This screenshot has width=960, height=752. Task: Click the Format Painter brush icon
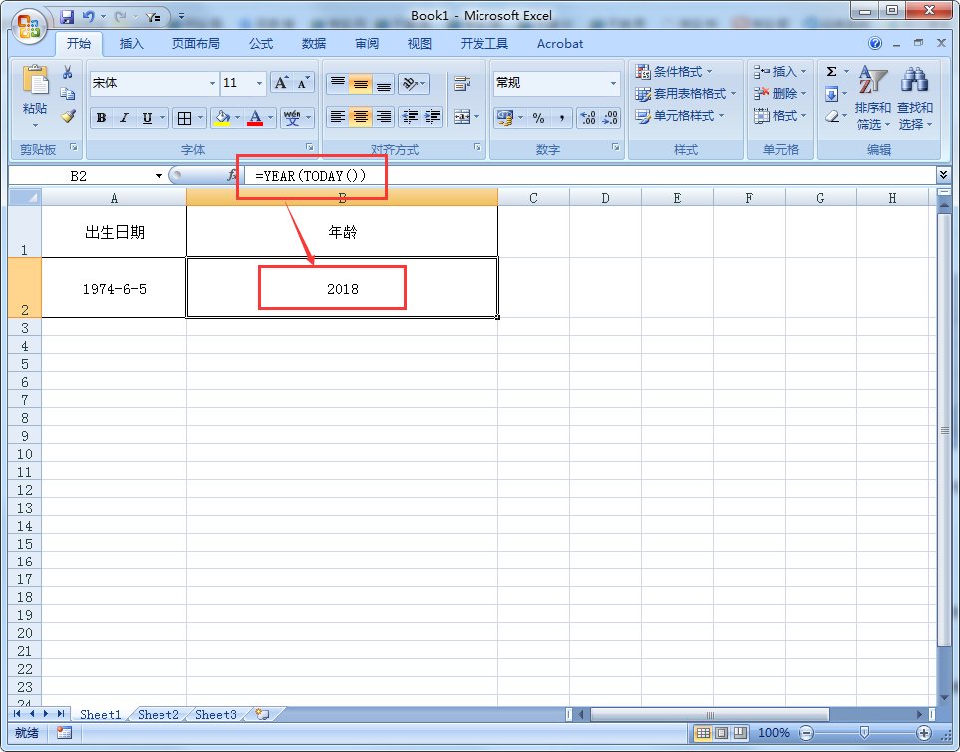click(x=68, y=116)
